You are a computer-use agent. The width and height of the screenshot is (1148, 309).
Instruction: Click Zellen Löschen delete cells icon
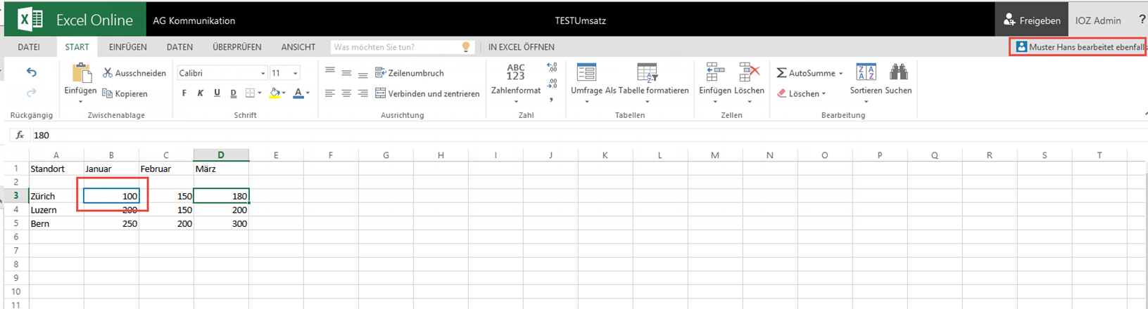pos(749,73)
